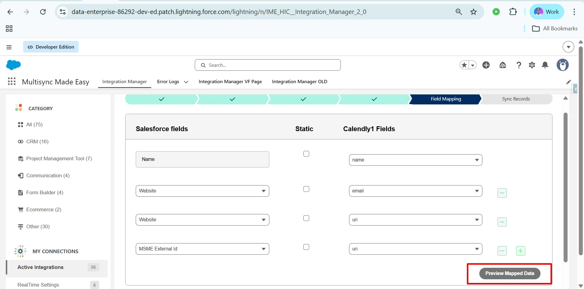Remove the email mapping row with minus
584x289 pixels.
(x=502, y=193)
